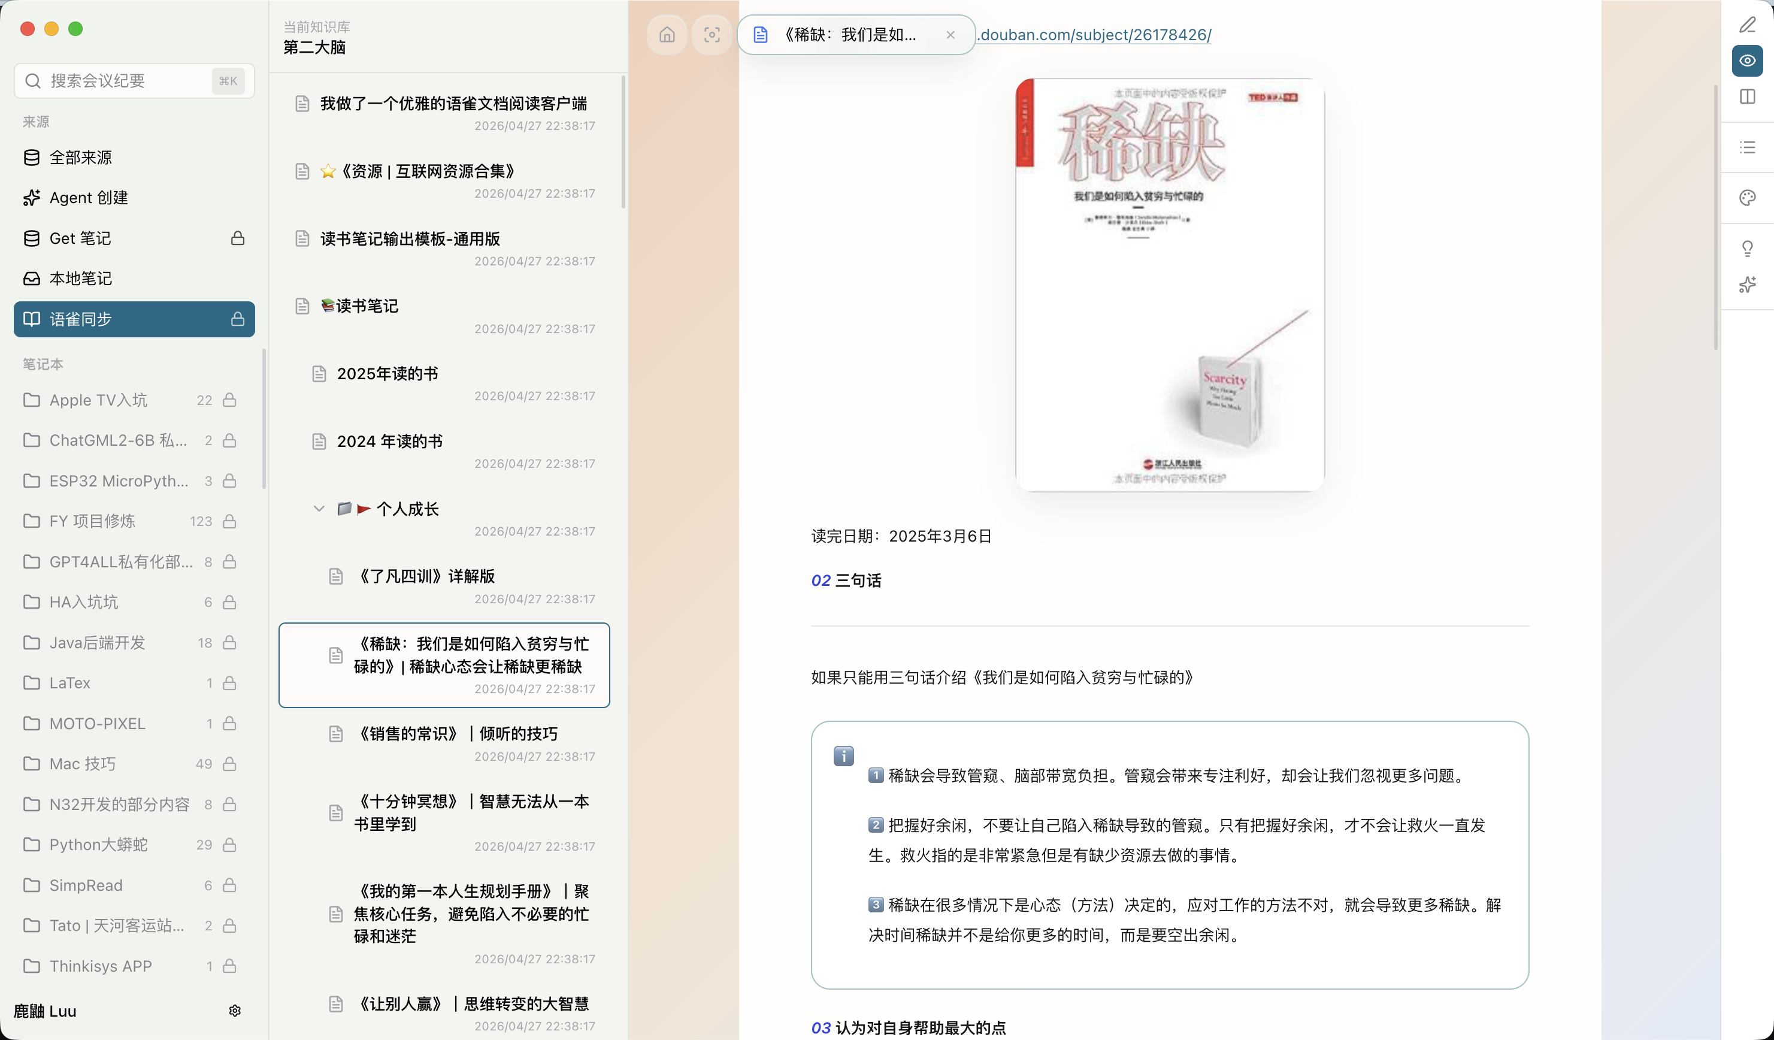
Task: Select the 《稀缺：我们是如... tab
Action: tap(856, 35)
